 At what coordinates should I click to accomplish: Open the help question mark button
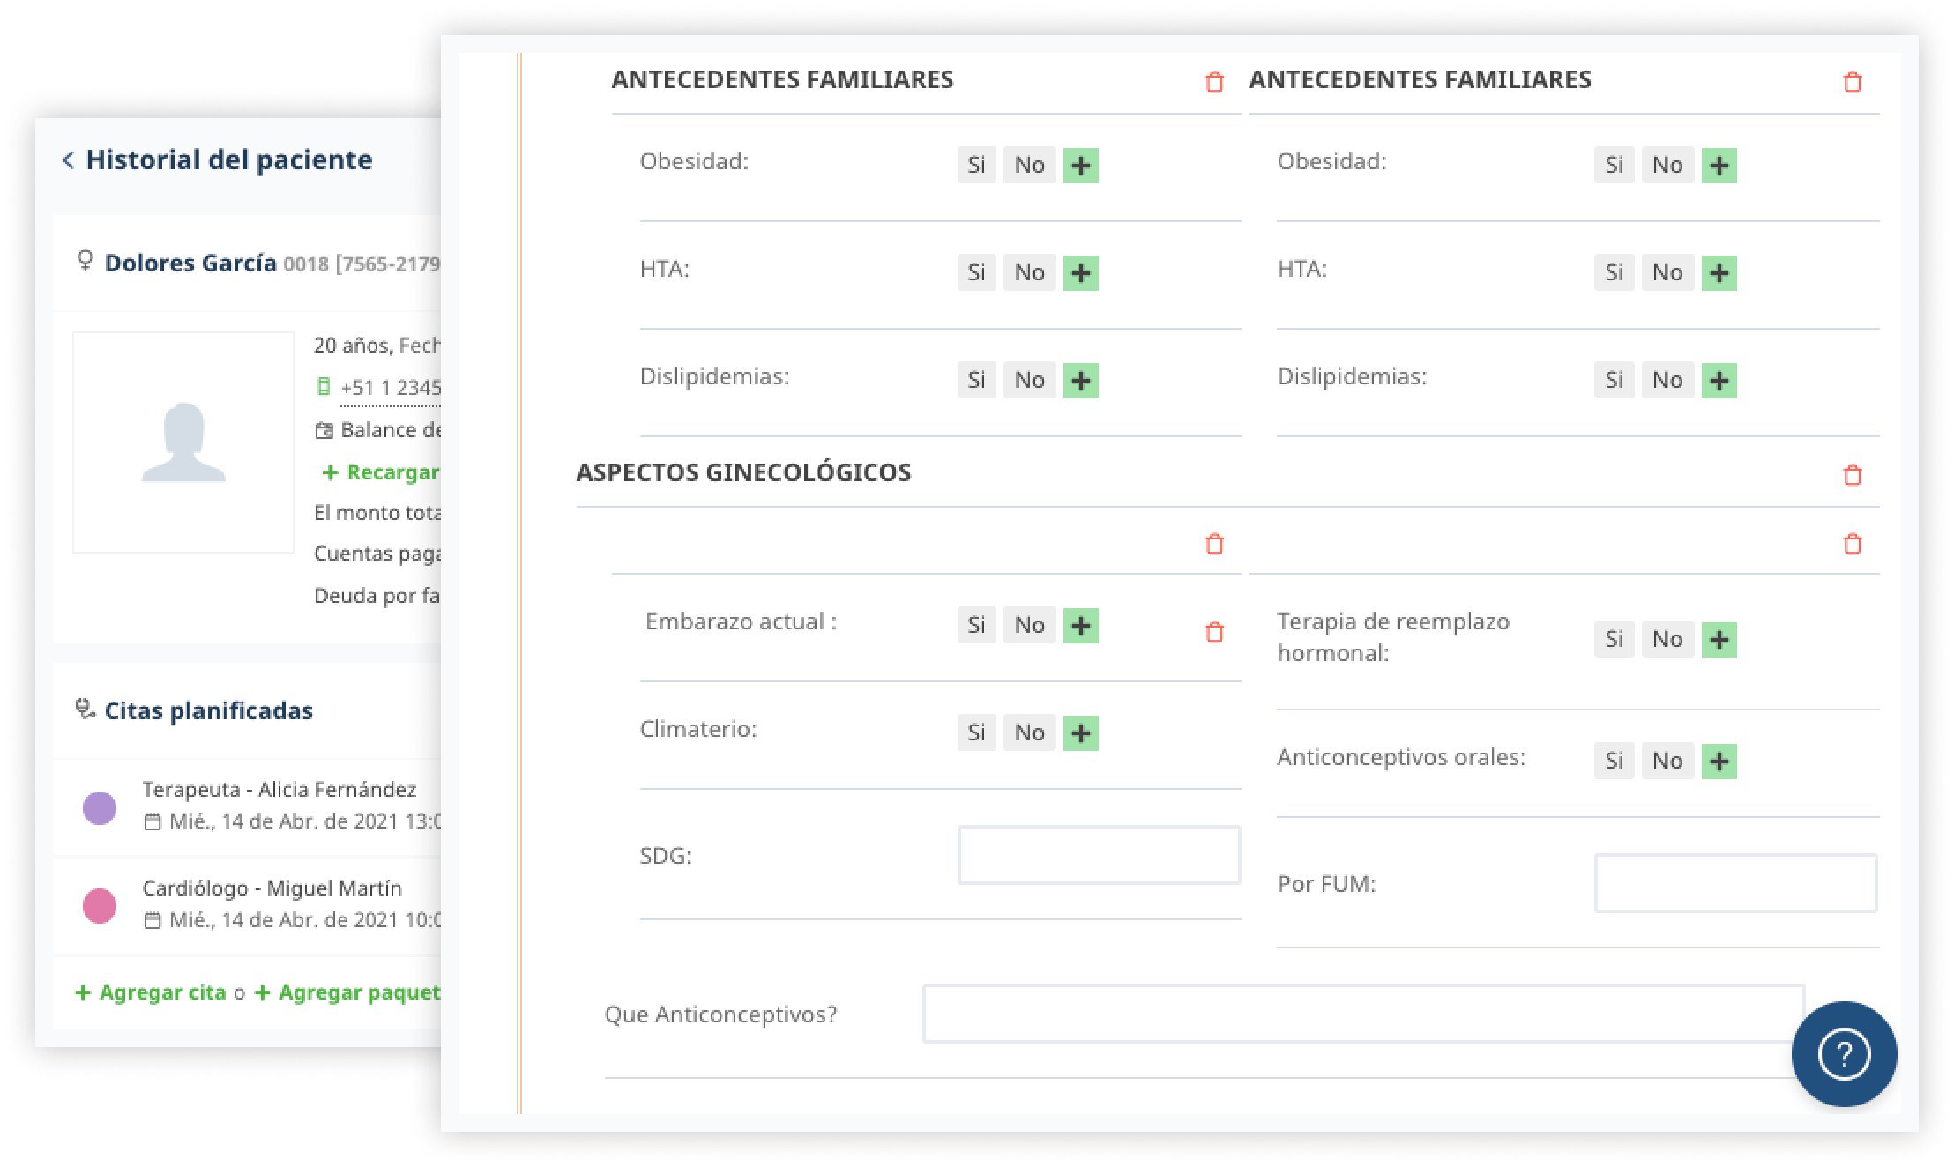click(x=1843, y=1053)
